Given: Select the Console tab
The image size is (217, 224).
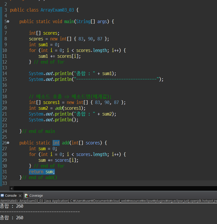Looking at the screenshot, I should tap(9, 195).
